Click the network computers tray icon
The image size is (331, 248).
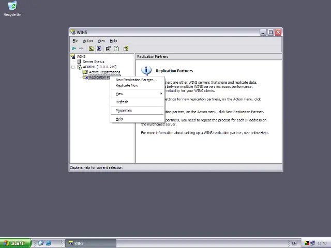312,243
